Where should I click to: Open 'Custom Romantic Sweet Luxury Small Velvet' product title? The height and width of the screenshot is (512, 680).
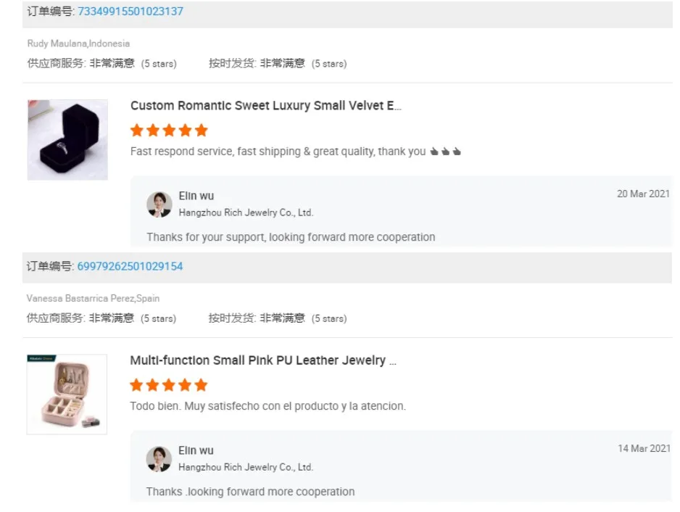click(x=265, y=106)
